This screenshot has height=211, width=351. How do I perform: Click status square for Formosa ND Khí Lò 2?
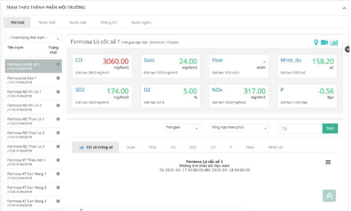[58, 105]
